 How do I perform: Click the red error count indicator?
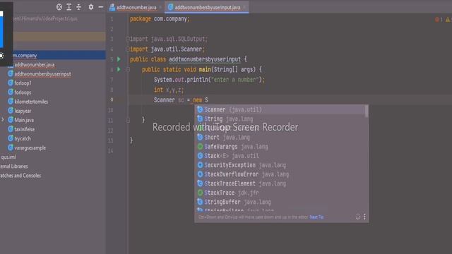pyautogui.click(x=439, y=20)
